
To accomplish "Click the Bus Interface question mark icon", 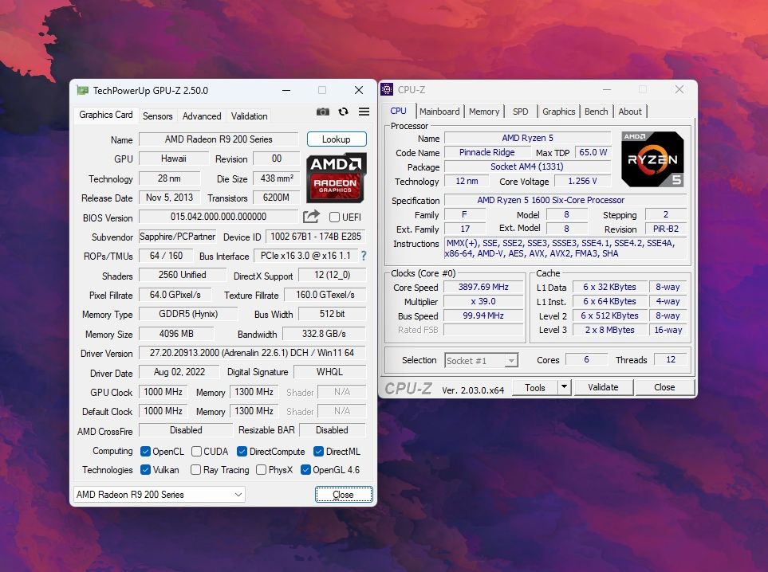I will pyautogui.click(x=364, y=256).
